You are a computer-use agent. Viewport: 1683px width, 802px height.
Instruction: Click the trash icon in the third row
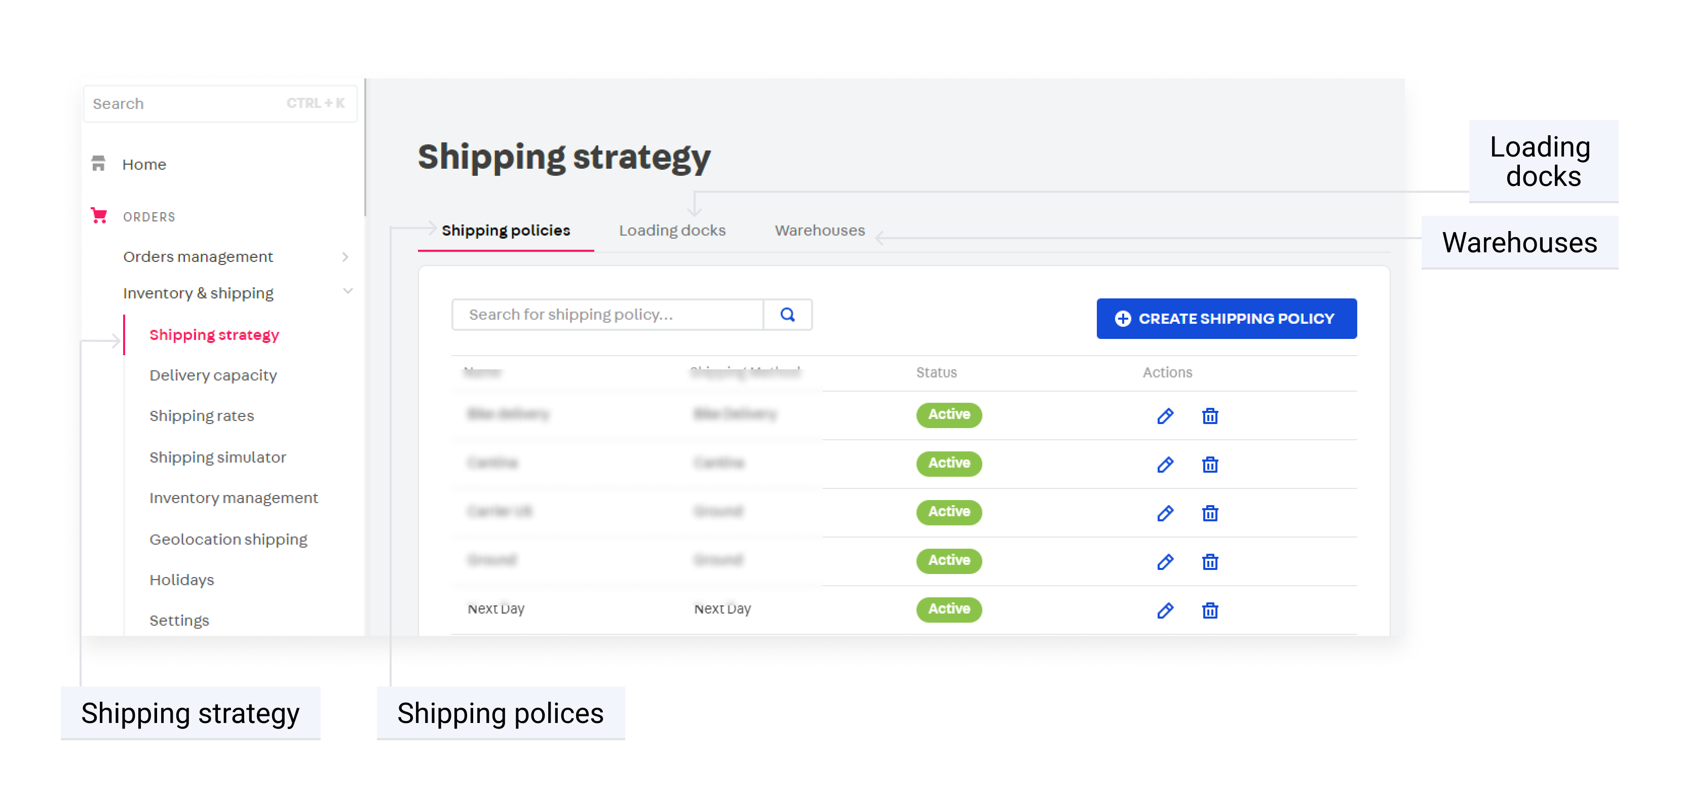1210,513
